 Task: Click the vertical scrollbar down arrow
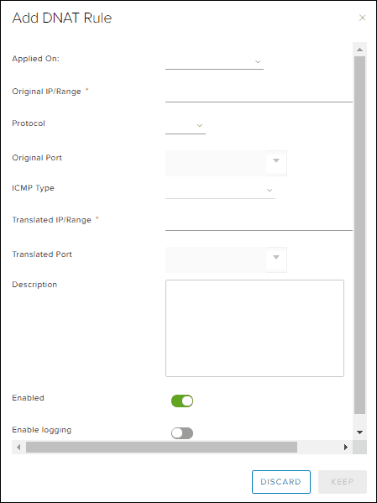pos(359,432)
